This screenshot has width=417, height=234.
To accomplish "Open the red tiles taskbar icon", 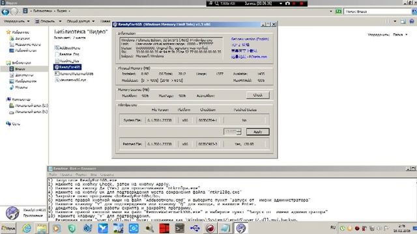I will coord(164,228).
